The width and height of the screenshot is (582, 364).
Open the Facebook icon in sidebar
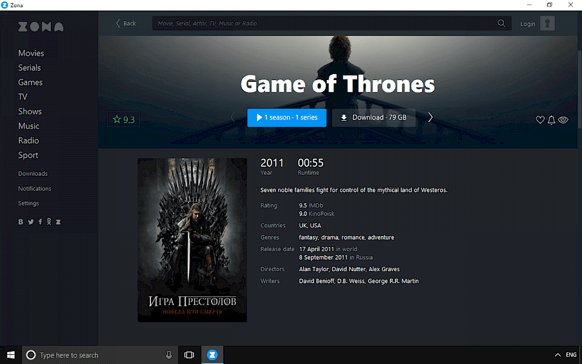(40, 222)
